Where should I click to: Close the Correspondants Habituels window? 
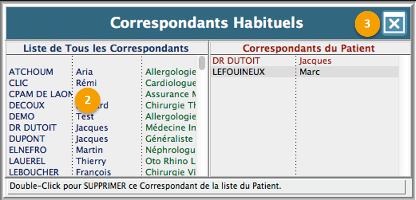[x=394, y=23]
